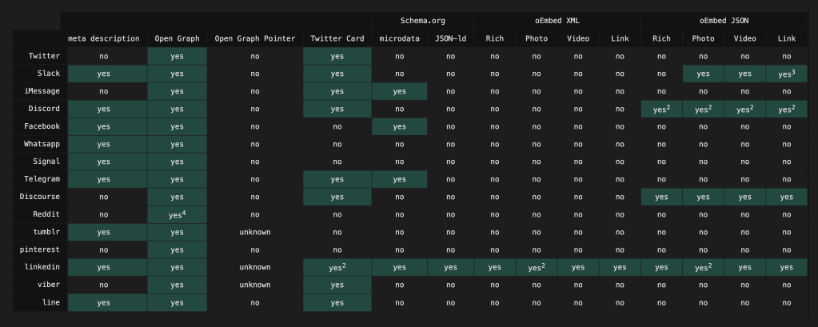Click the "unknown" cell in the tumblr row
Viewport: 818px width, 327px height.
pyautogui.click(x=254, y=232)
